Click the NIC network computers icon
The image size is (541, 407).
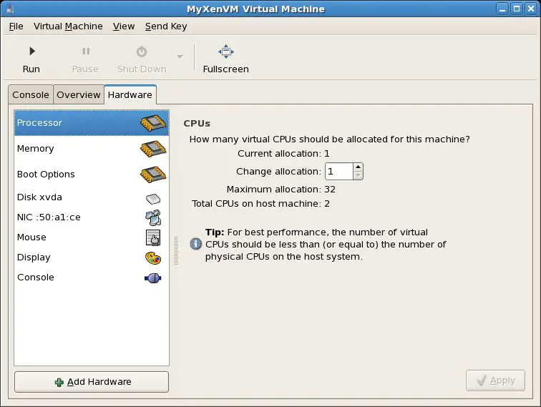pos(153,217)
